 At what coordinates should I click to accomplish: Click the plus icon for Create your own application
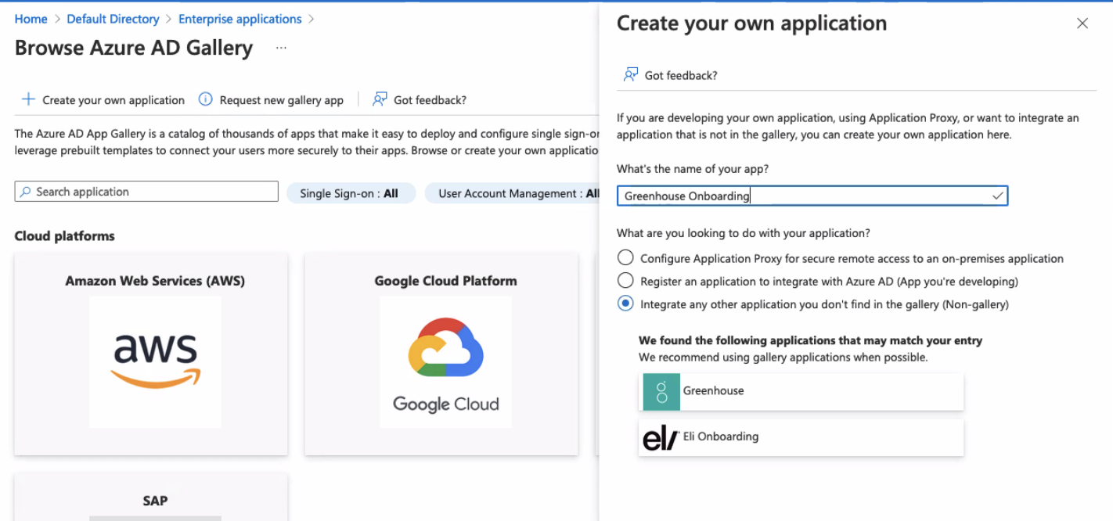28,99
